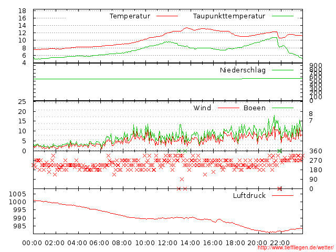Select the Luftdruck legend label

coord(249,195)
